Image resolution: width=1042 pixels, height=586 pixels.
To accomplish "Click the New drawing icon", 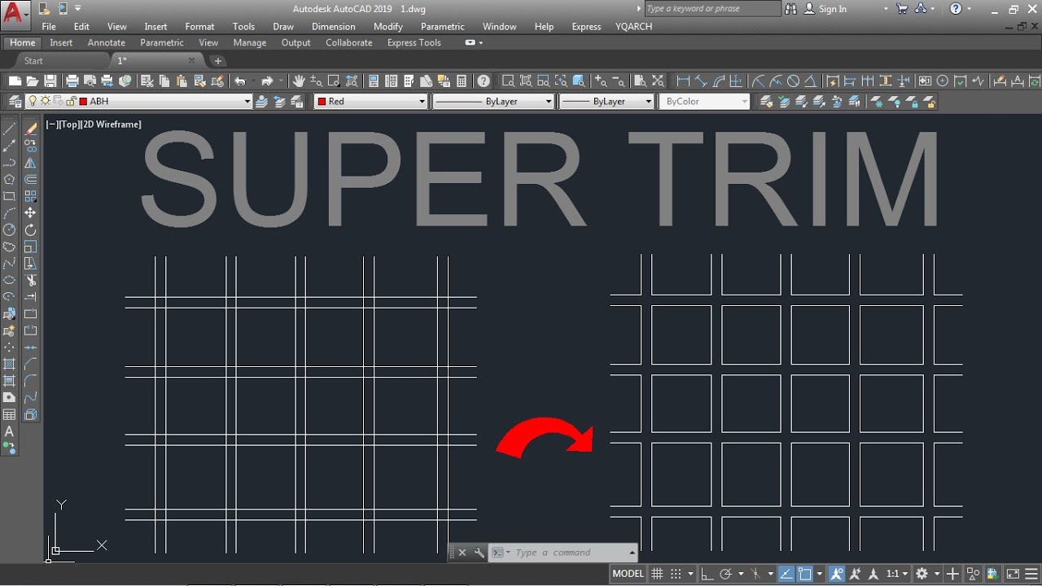I will point(15,81).
